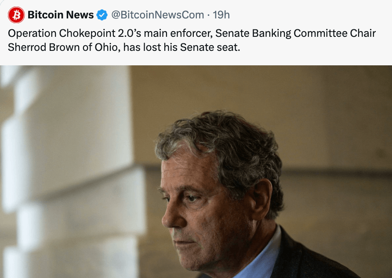
Task: Click the Bitcoin News profile avatar
Action: point(16,15)
